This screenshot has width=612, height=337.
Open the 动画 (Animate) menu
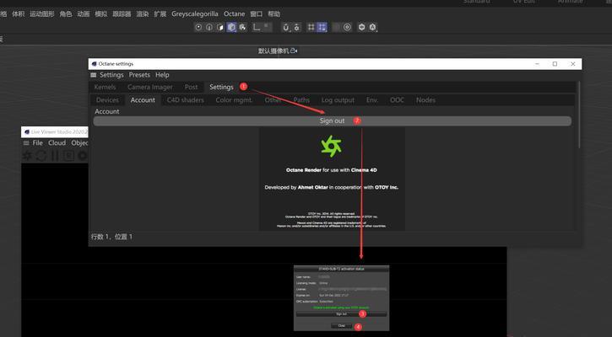point(84,14)
